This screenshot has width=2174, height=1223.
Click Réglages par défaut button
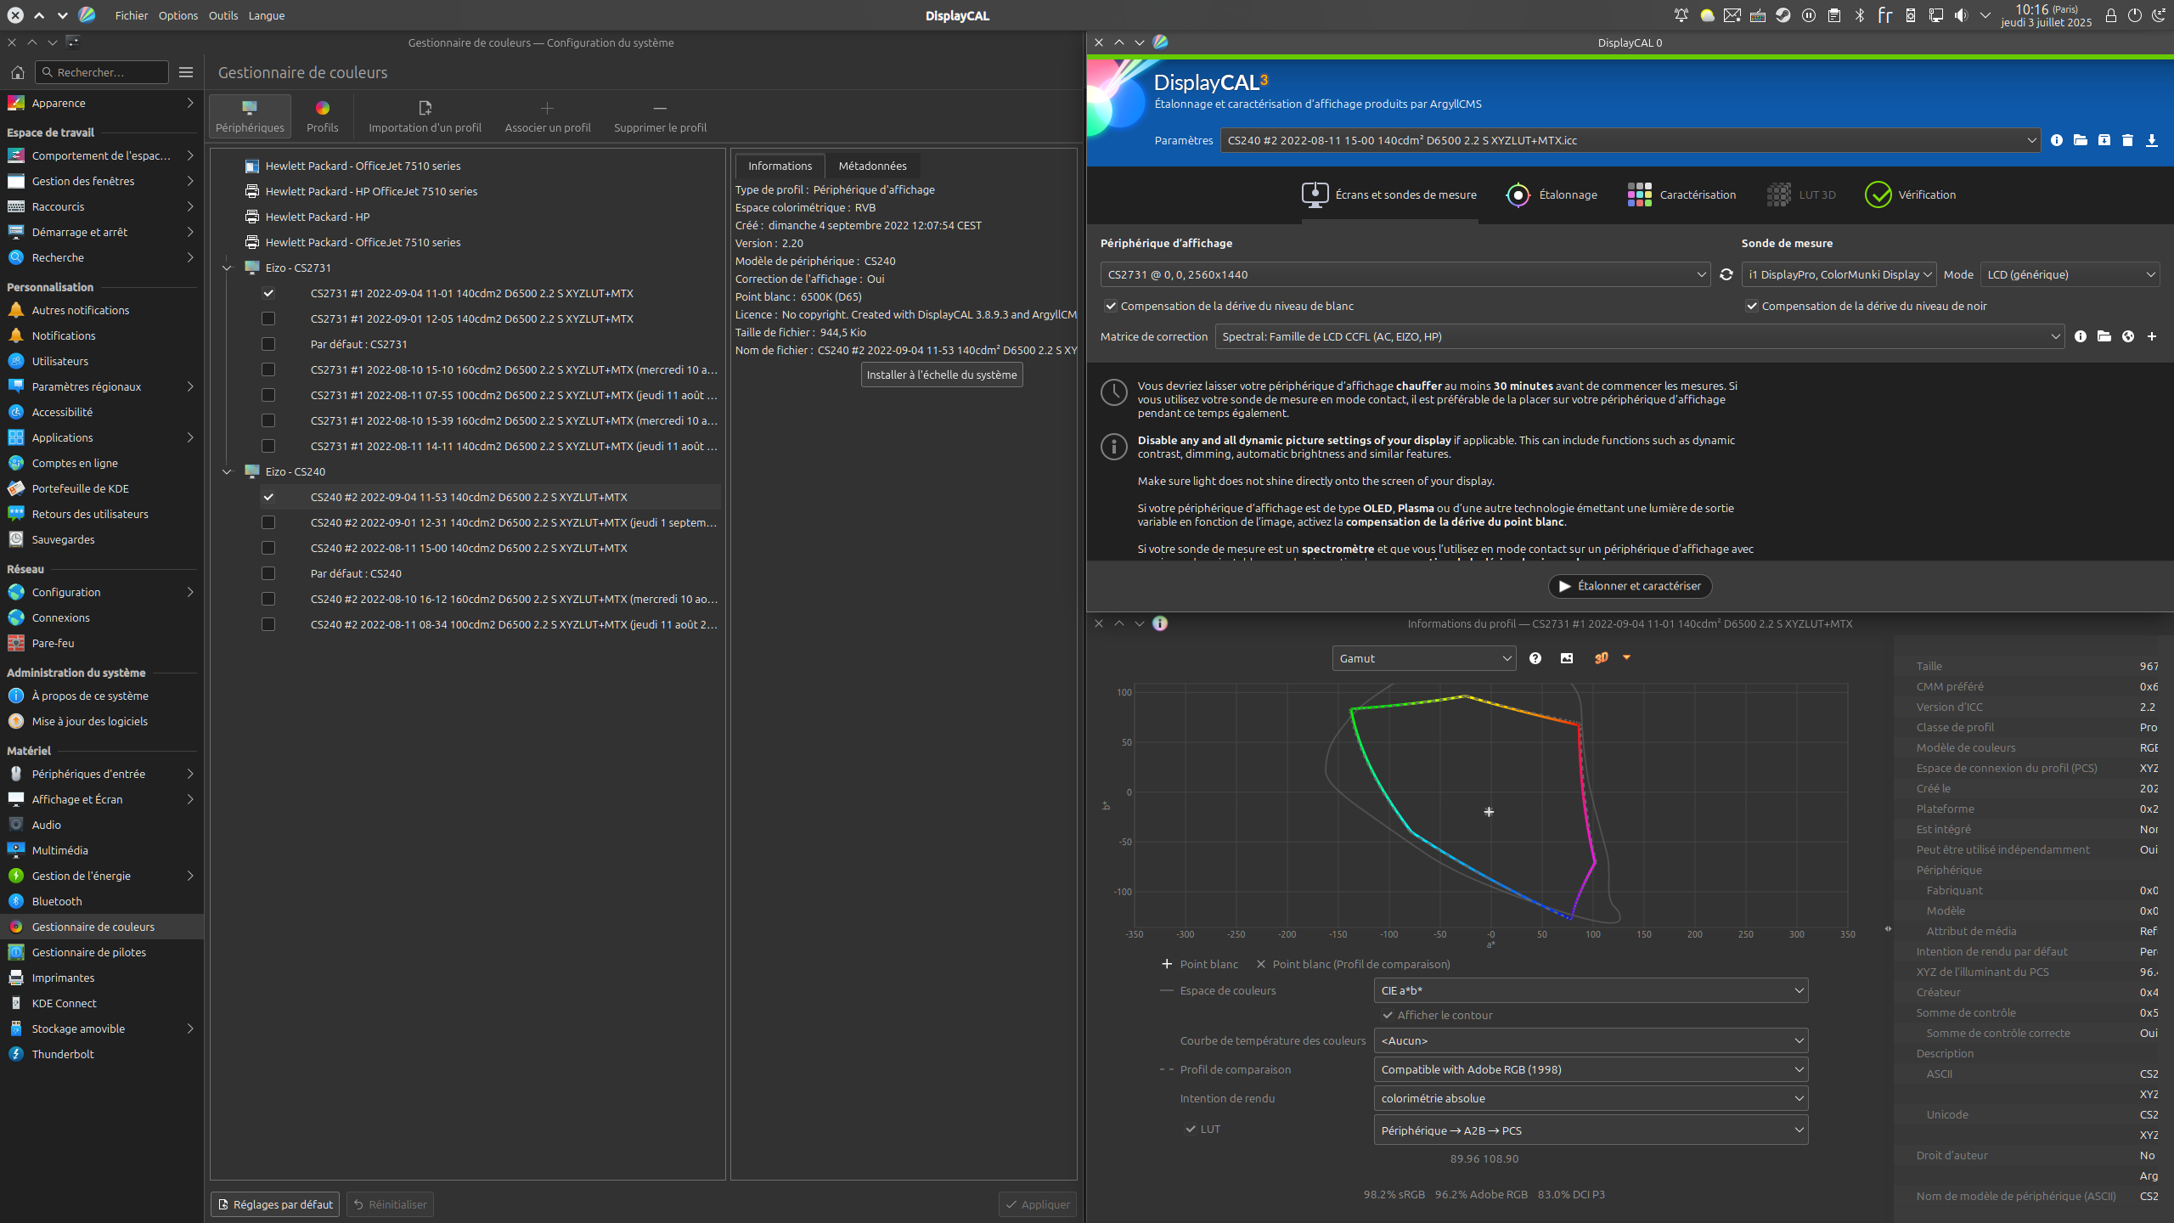[275, 1204]
